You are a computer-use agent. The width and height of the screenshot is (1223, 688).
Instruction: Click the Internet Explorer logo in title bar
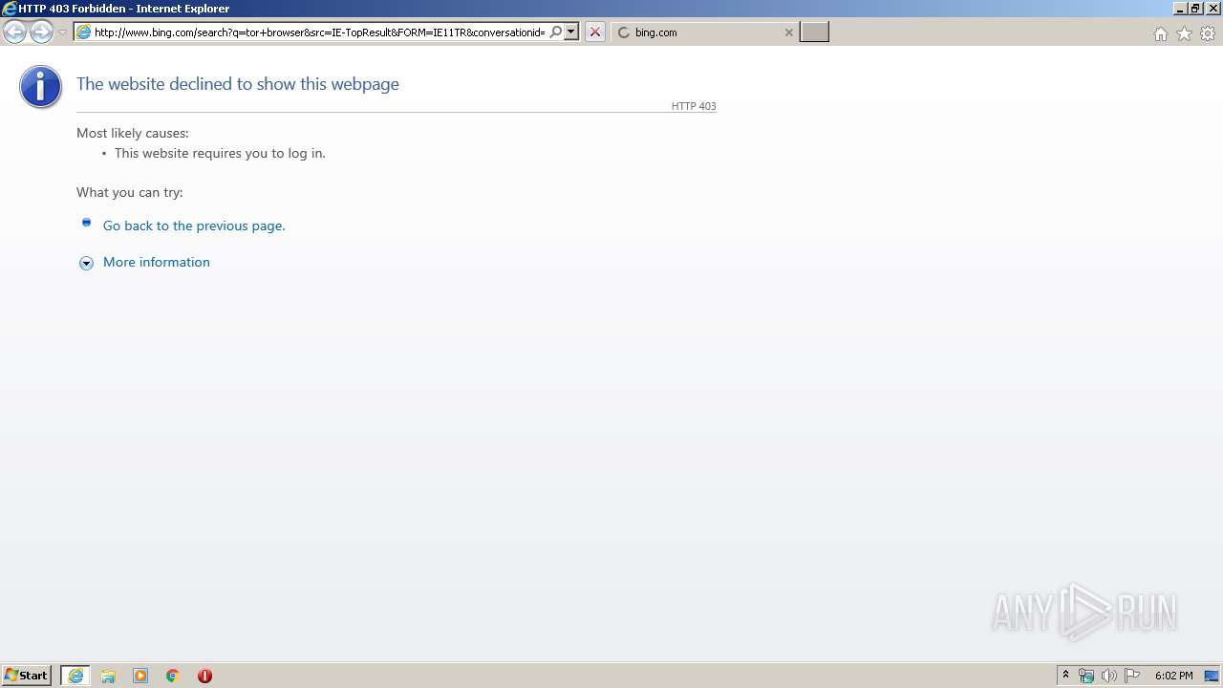pos(10,9)
